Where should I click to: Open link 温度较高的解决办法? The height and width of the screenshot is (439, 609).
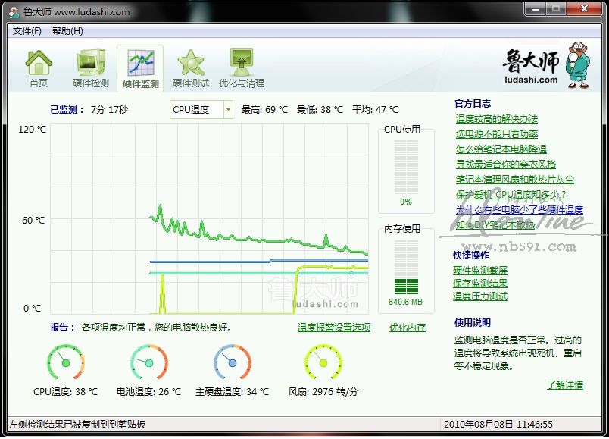497,119
